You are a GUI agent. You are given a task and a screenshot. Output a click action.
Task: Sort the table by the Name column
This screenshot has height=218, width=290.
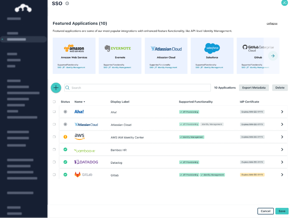(x=80, y=102)
